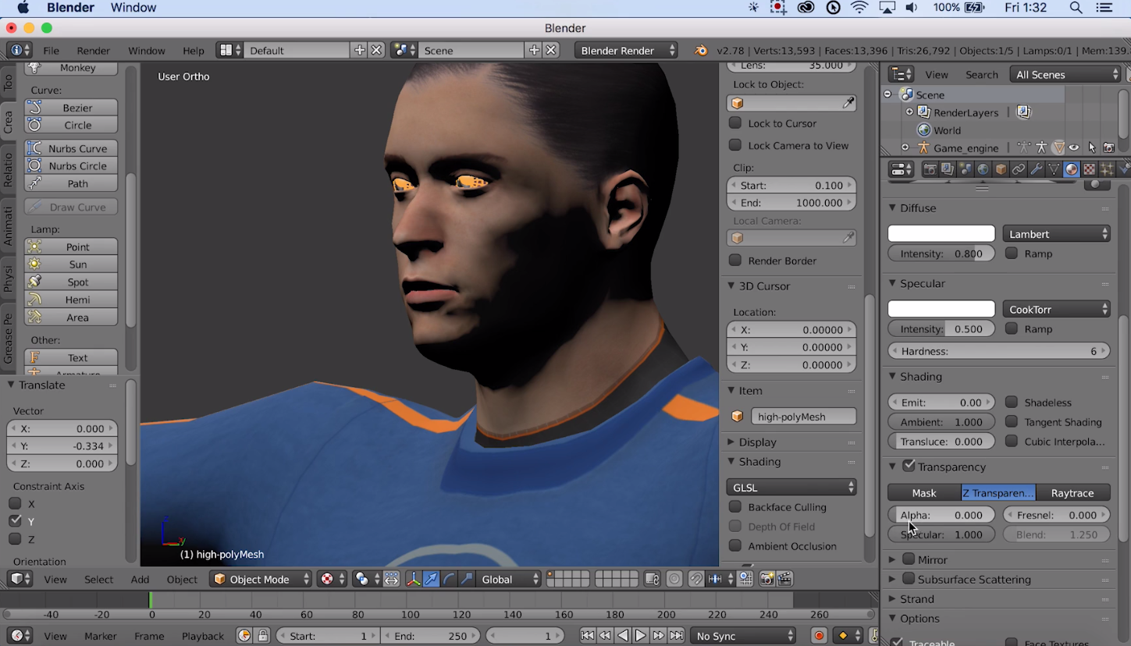Open the Add menu in 3D view header
The image size is (1131, 646).
[x=140, y=579]
